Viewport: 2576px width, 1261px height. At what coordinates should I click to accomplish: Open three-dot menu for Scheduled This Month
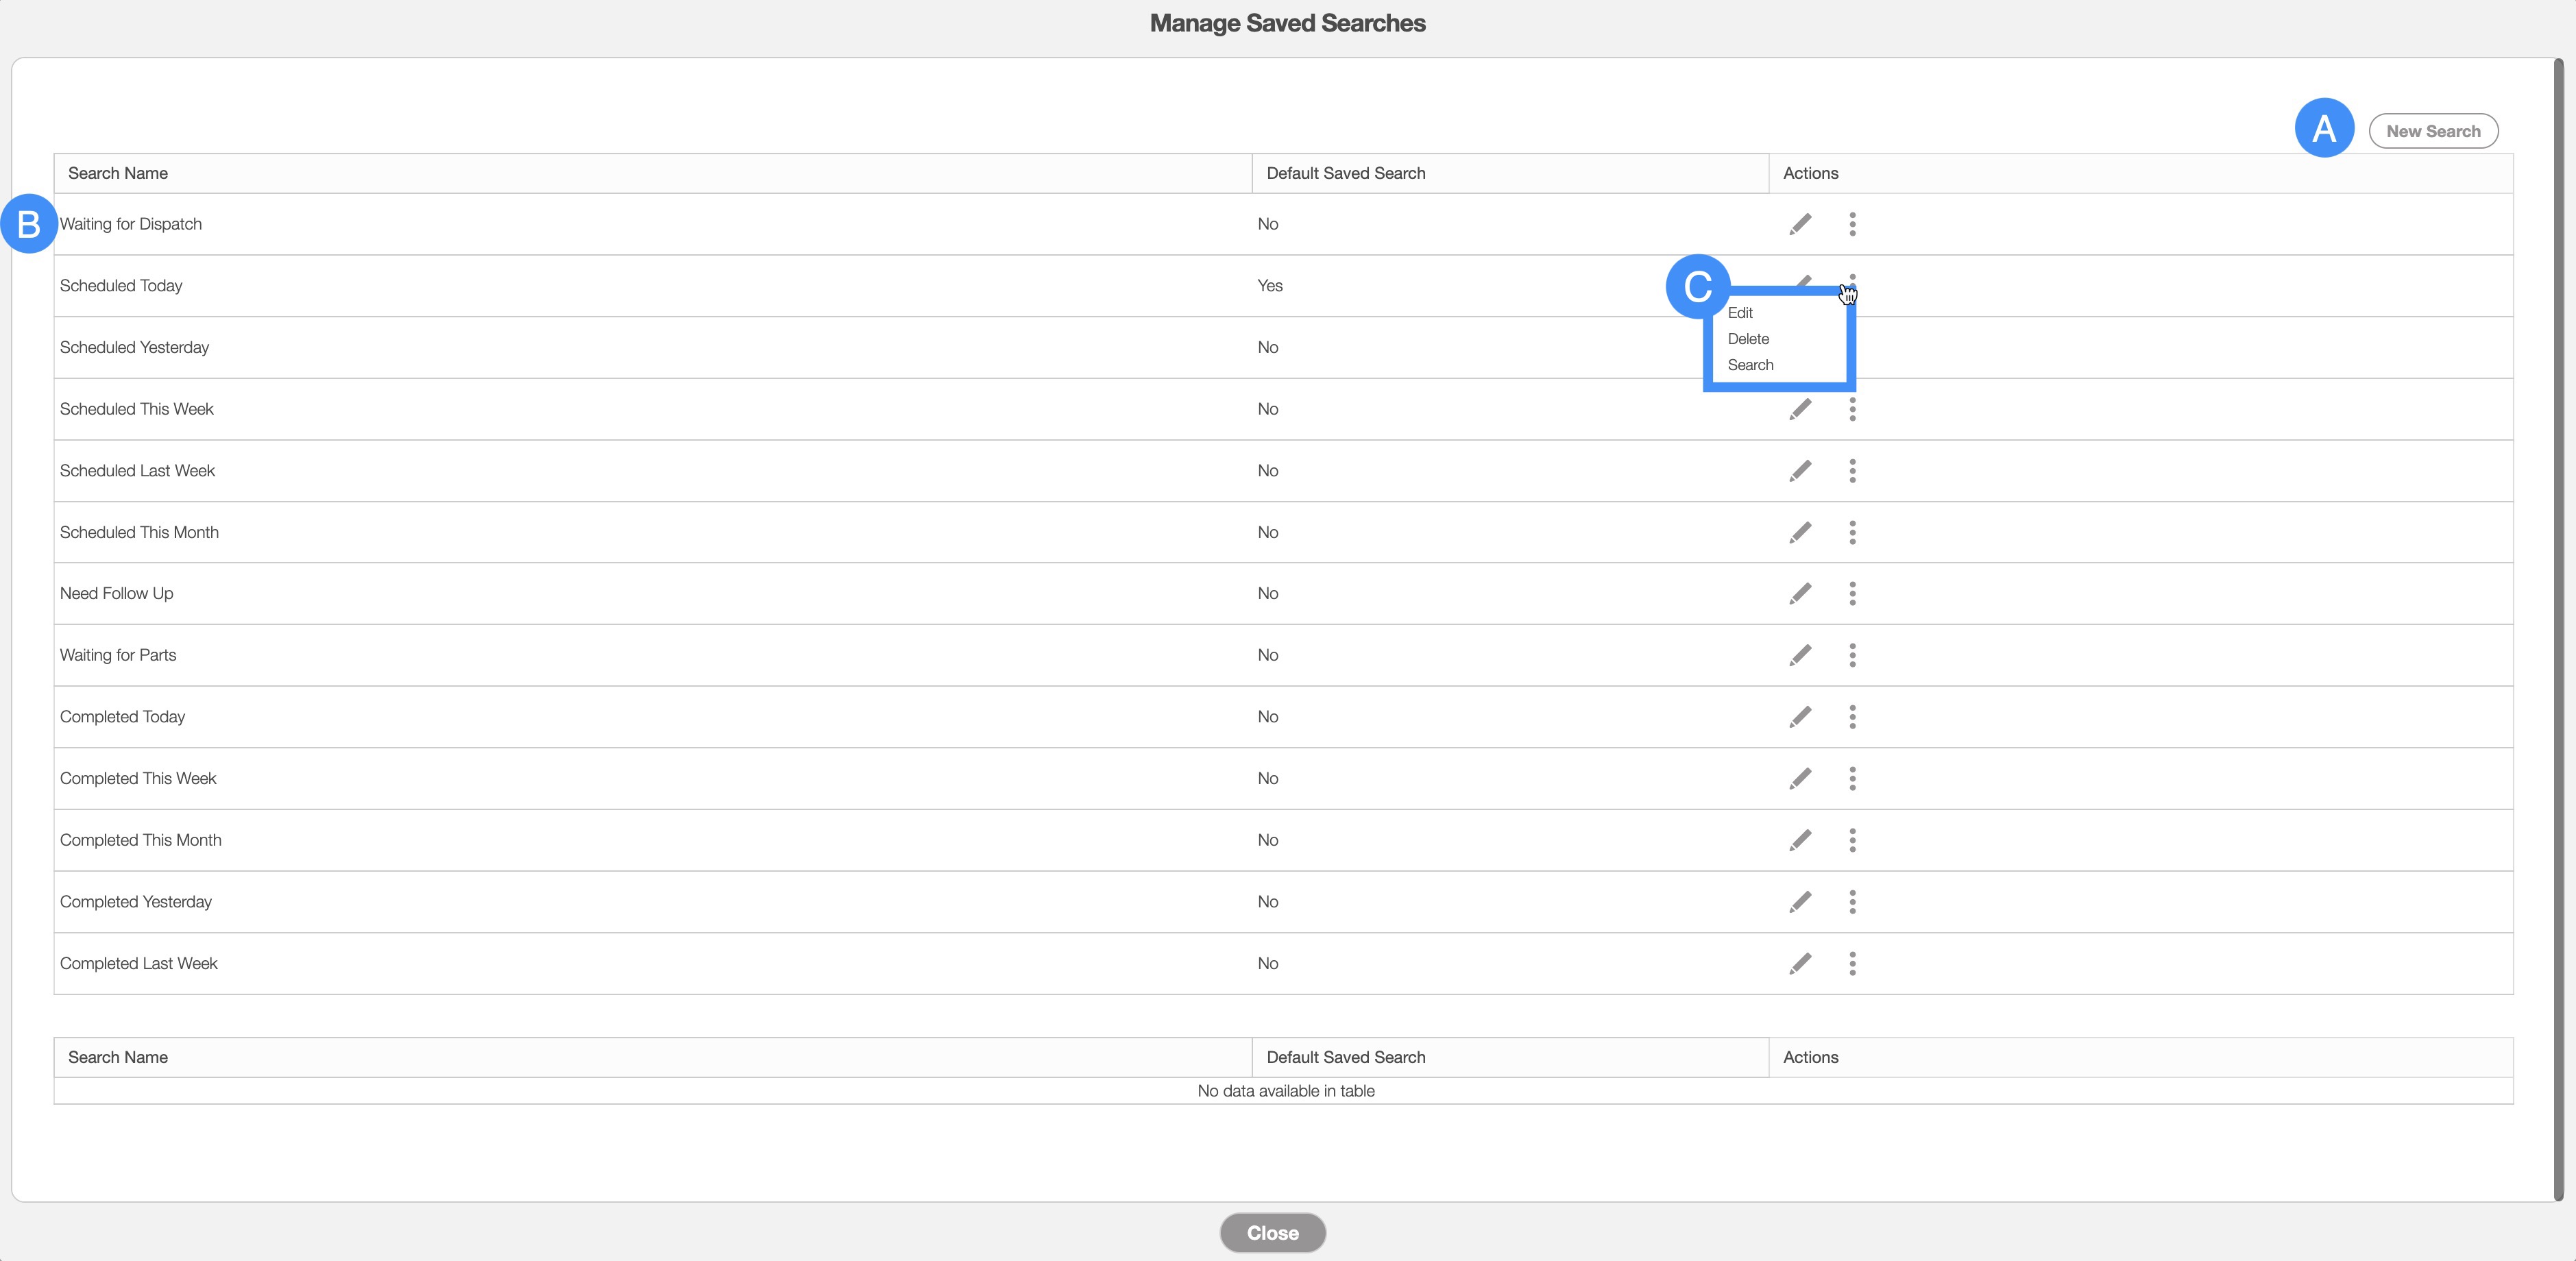coord(1852,533)
